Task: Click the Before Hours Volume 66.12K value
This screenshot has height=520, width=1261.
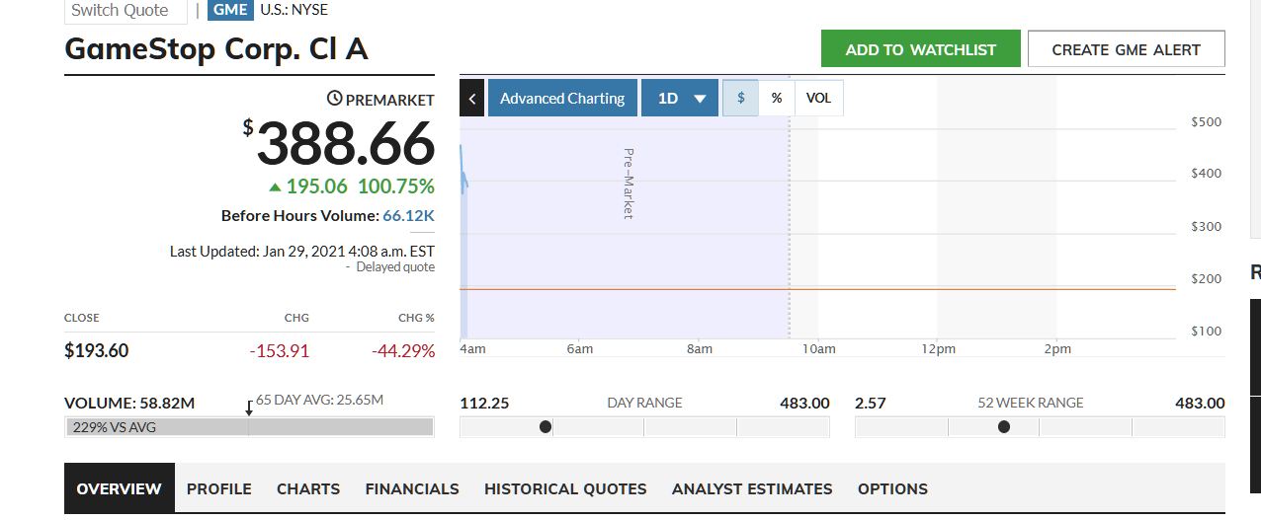Action: tap(408, 215)
